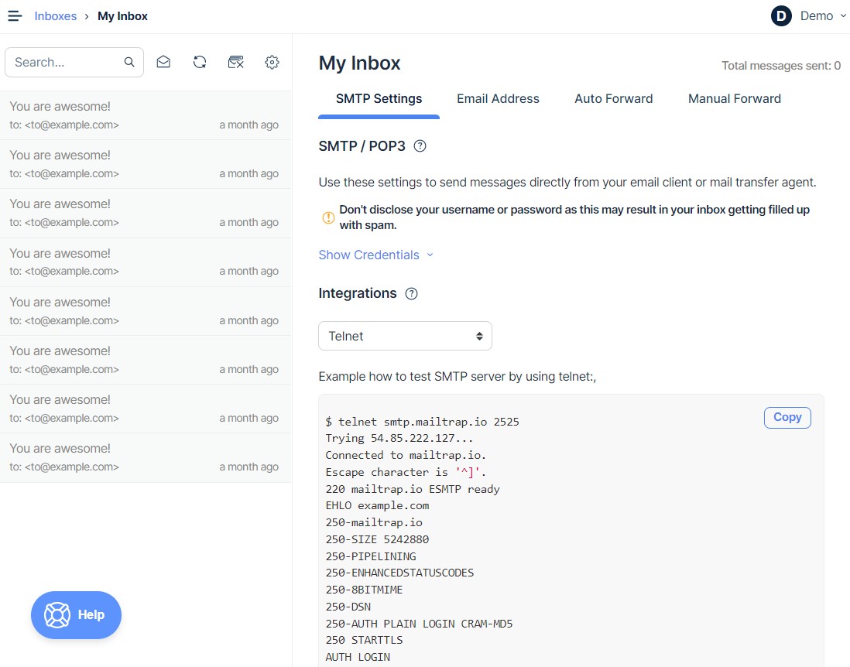This screenshot has height=667, width=850.
Task: Click the telnet smtp.mailtrap.io 2525 line
Action: tap(422, 422)
